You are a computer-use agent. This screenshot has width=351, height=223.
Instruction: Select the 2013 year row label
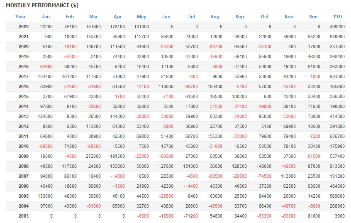click(x=24, y=116)
